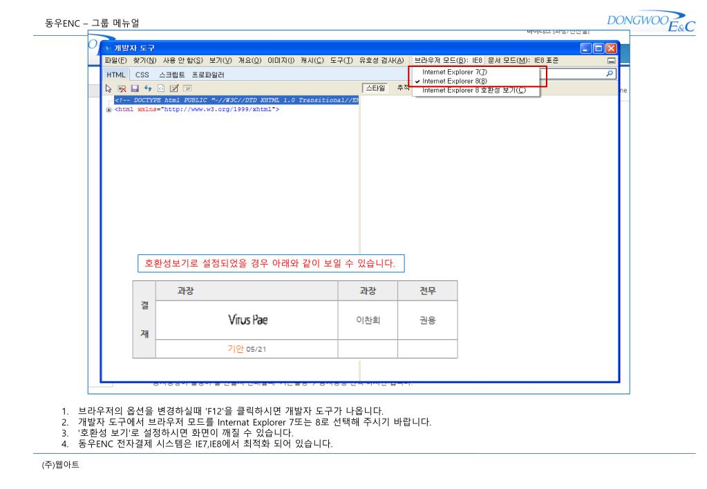This screenshot has width=707, height=489.
Task: Open the 이미지(I) menu
Action: click(x=281, y=60)
